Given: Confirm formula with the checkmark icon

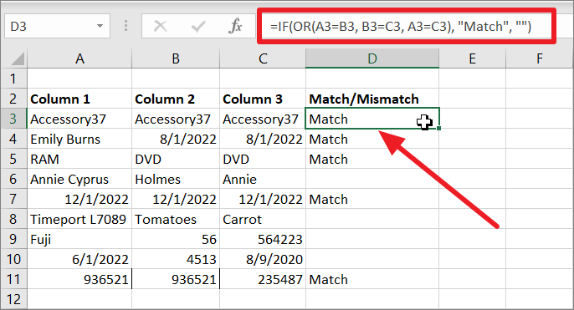Looking at the screenshot, I should pyautogui.click(x=198, y=27).
